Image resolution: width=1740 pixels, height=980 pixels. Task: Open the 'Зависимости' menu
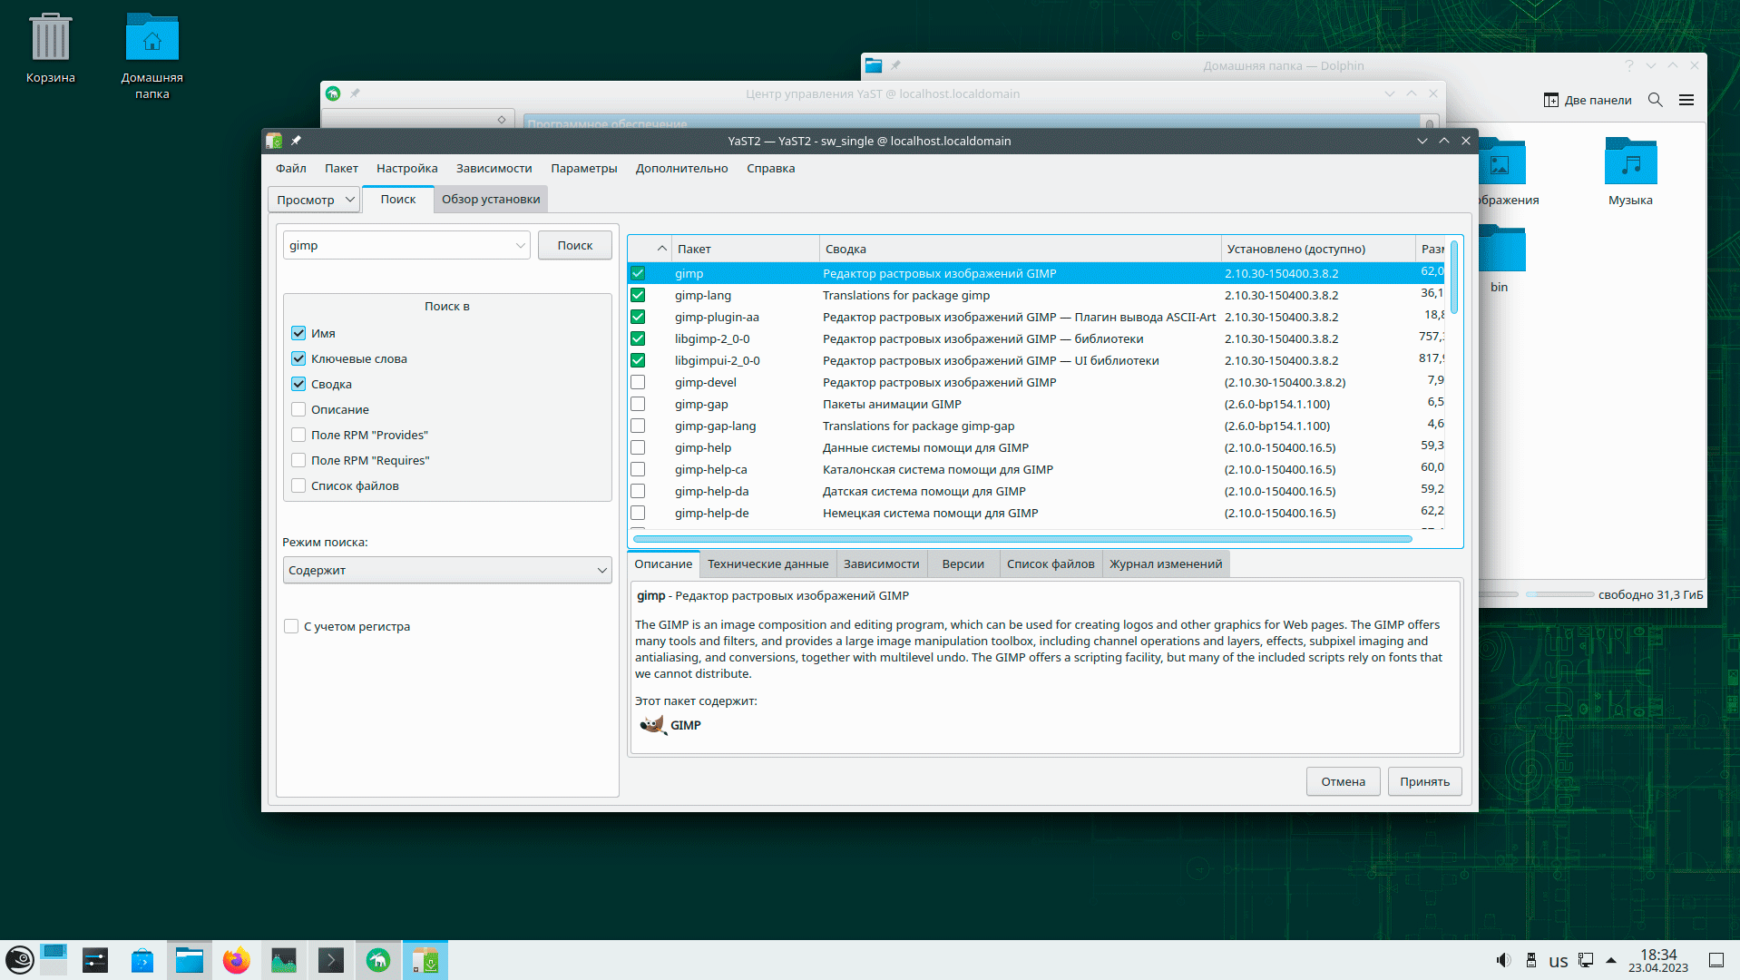494,168
